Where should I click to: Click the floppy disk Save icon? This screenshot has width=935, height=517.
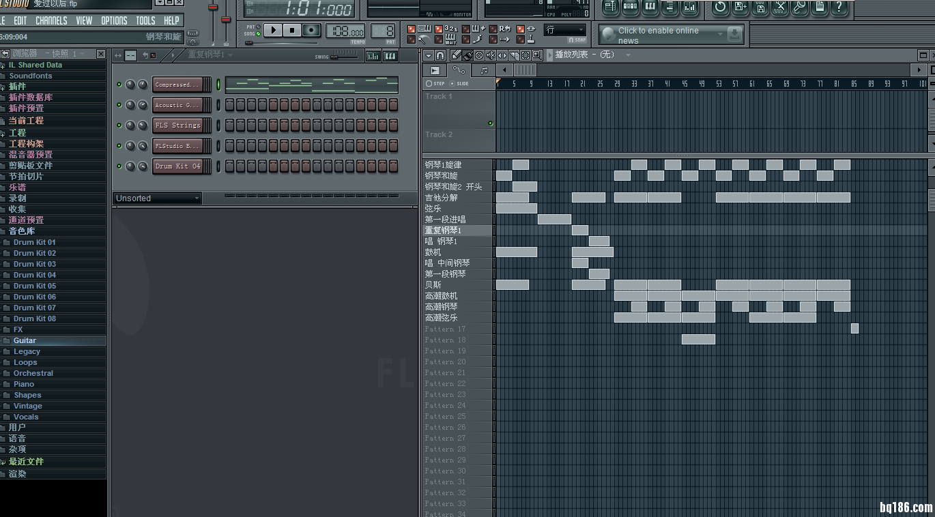point(760,8)
